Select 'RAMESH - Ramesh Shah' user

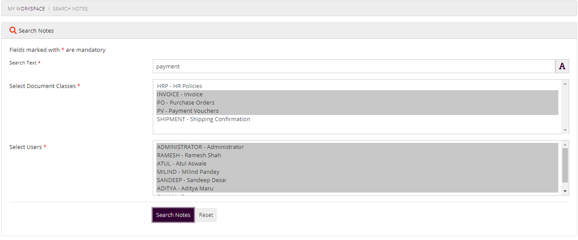(x=357, y=155)
